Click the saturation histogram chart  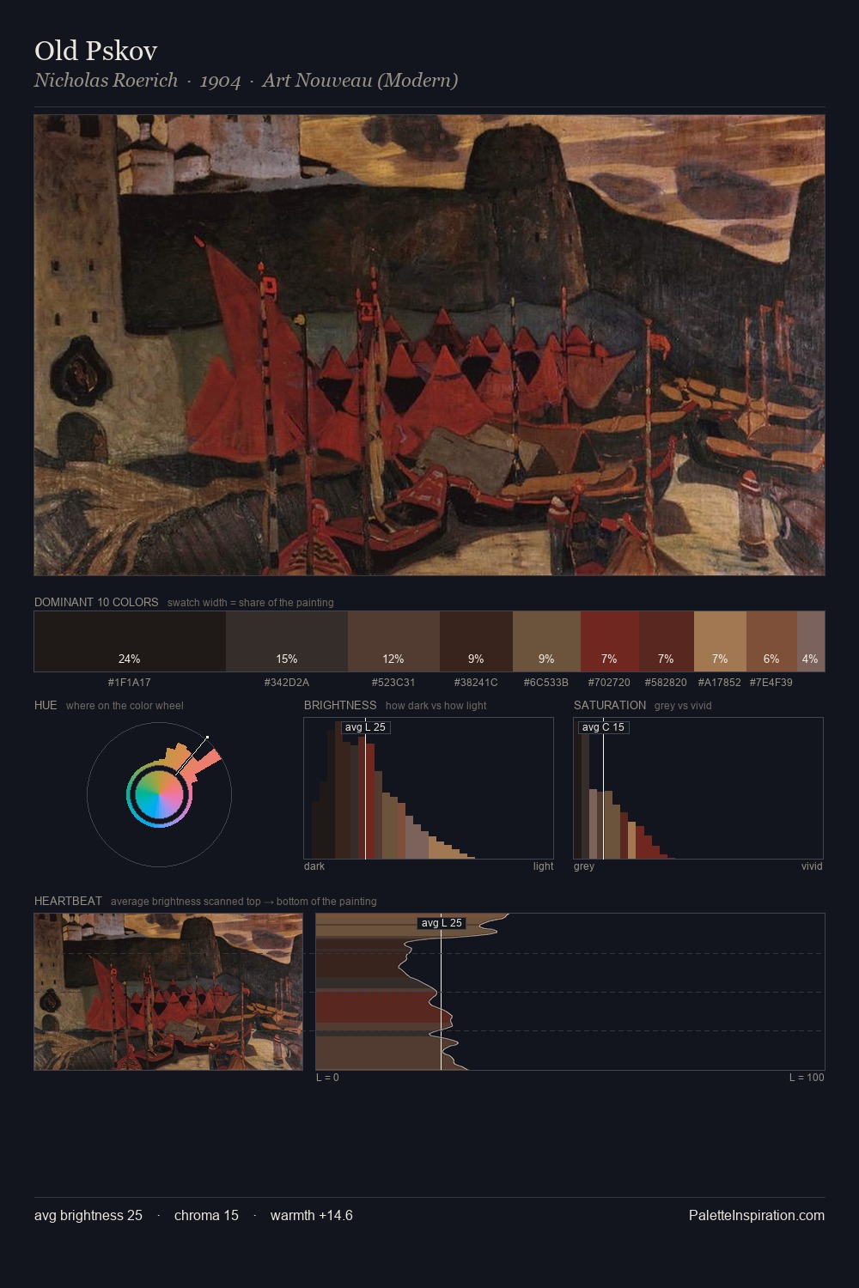click(698, 788)
